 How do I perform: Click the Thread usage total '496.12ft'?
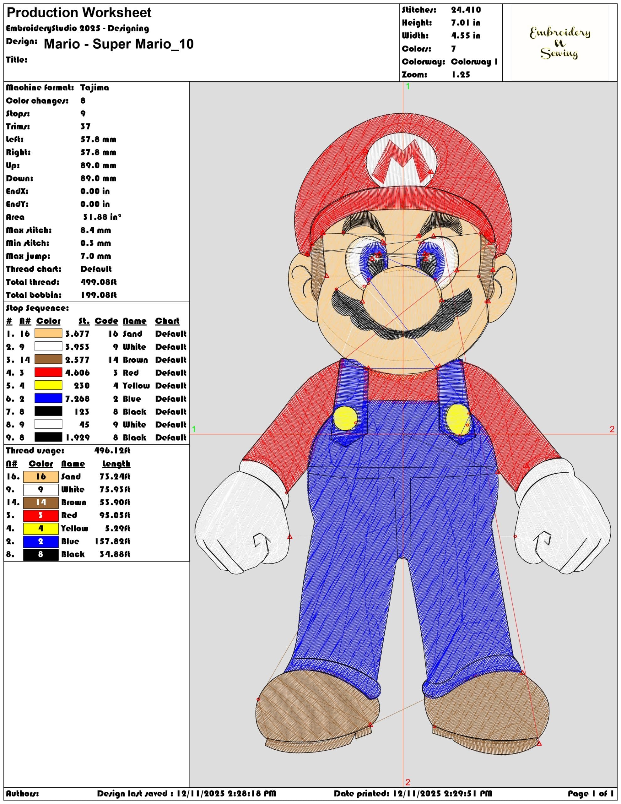pyautogui.click(x=112, y=451)
